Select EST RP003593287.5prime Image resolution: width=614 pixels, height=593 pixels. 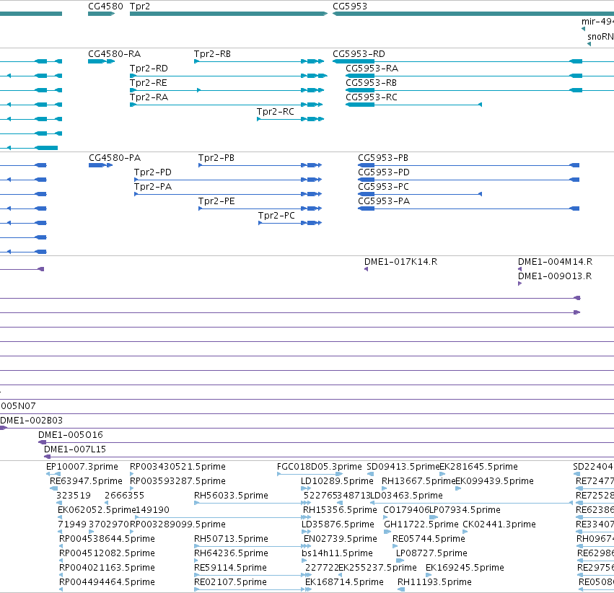point(177,481)
